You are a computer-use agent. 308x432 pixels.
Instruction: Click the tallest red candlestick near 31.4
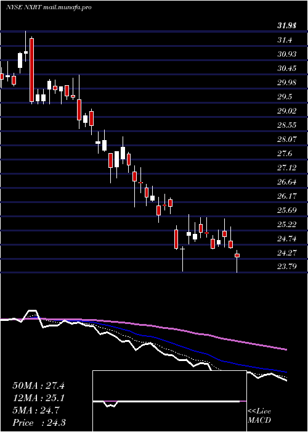pyautogui.click(x=32, y=70)
